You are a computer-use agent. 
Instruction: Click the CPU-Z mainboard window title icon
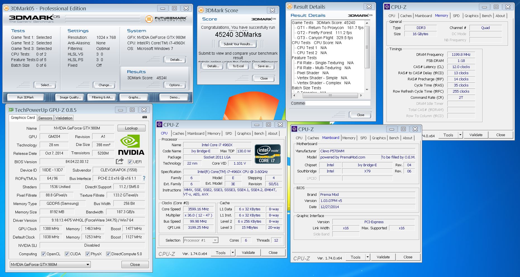(x=294, y=129)
